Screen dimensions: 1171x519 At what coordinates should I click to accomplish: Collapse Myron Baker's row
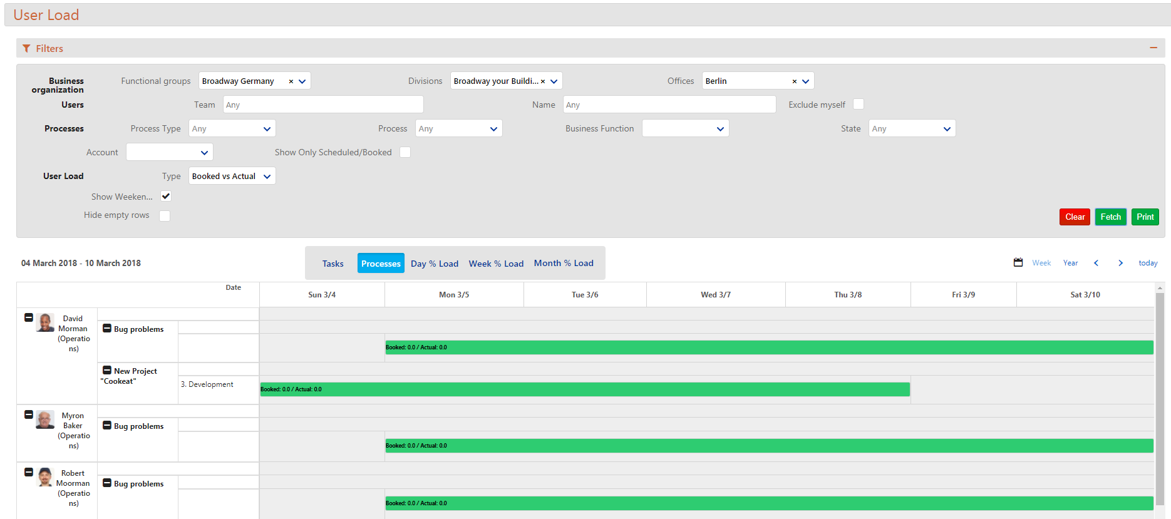[x=29, y=414]
